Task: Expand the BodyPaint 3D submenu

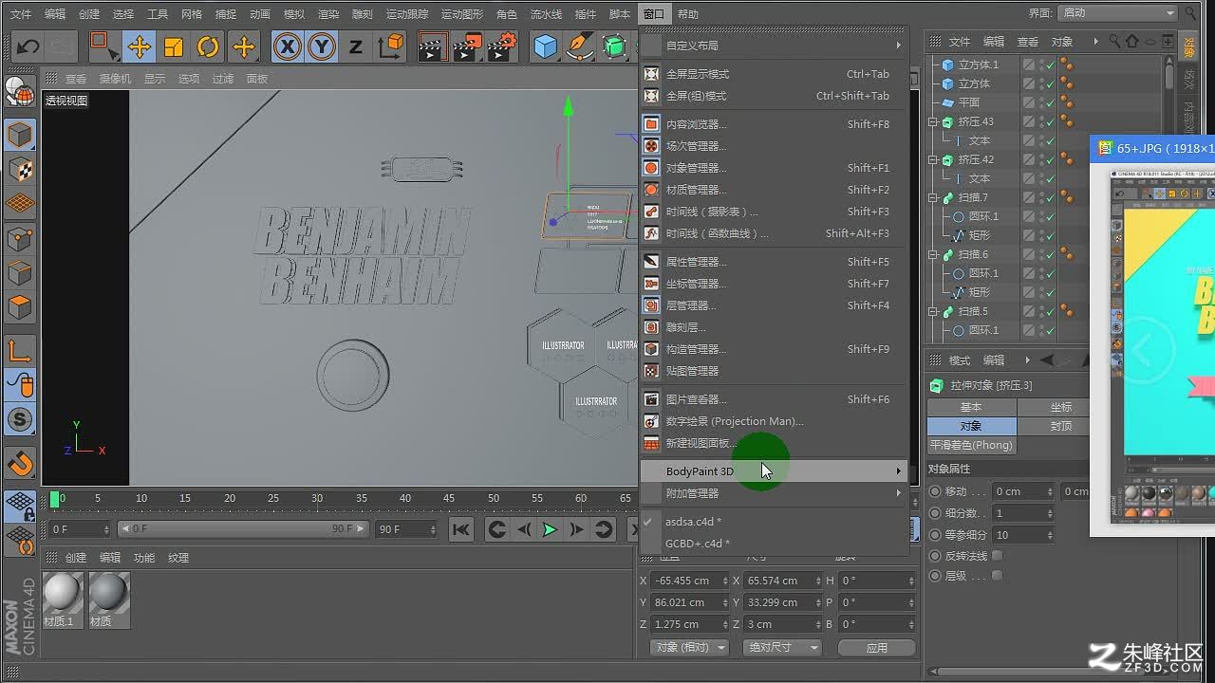Action: click(773, 471)
